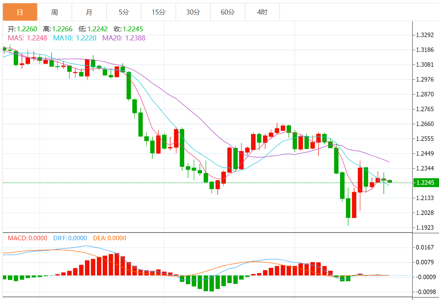Click the lowest green candlestick near 1.1923
The image size is (439, 300).
pyautogui.click(x=348, y=208)
